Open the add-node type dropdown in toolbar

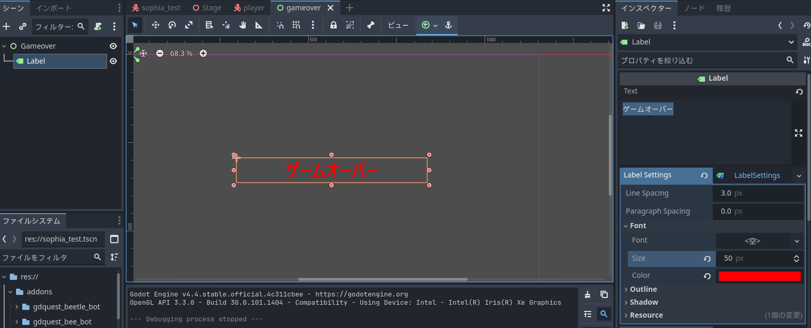click(x=435, y=25)
